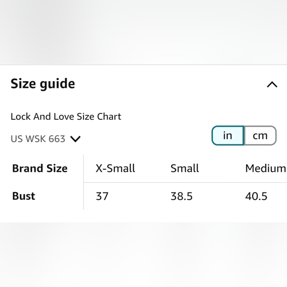Screen dimensions: 287x287
Task: Select inches unit toggle
Action: [x=228, y=136]
